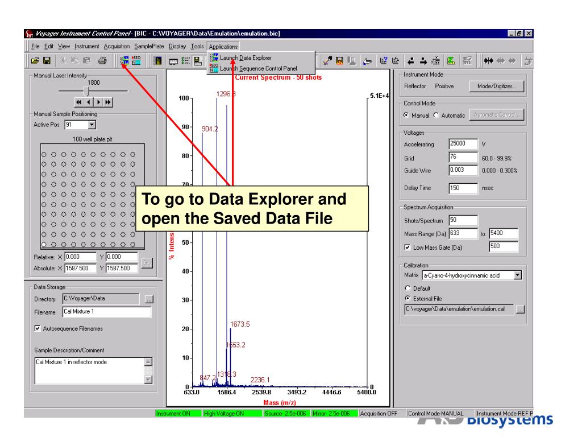Click the keyboard-like toolbar icon
This screenshot has width=582, height=437.
click(x=173, y=61)
